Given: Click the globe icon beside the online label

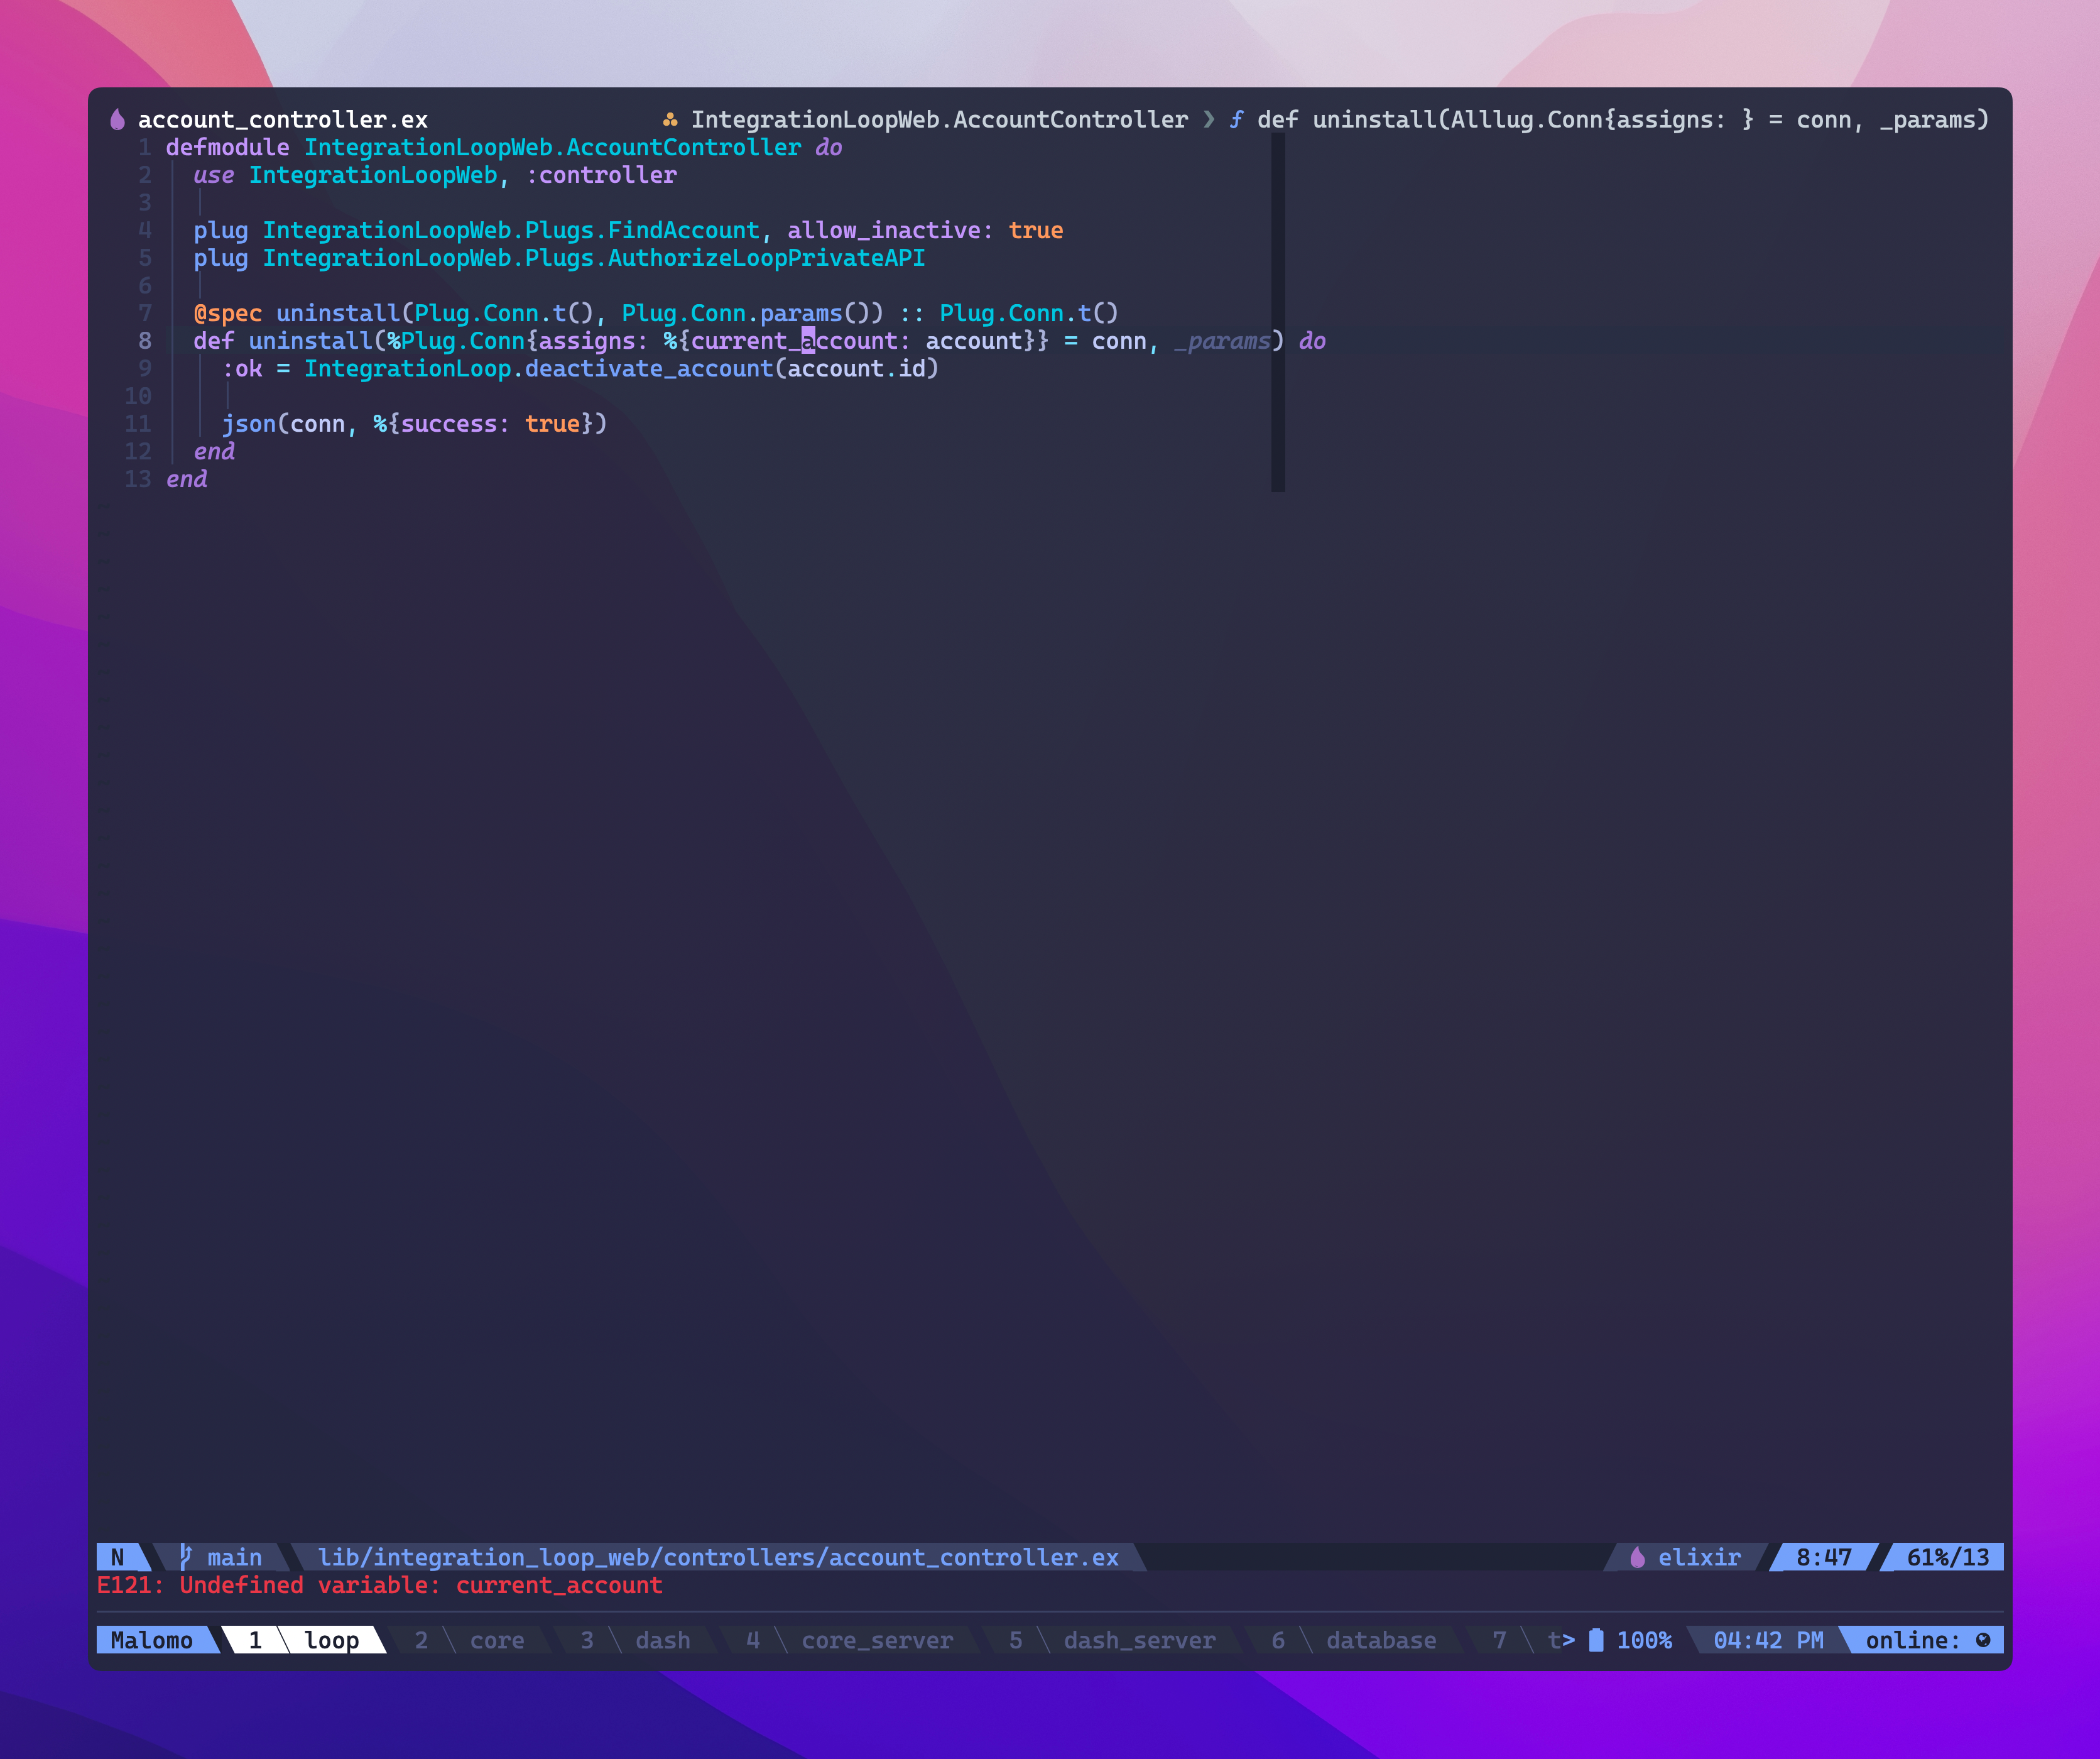Looking at the screenshot, I should point(1984,1640).
